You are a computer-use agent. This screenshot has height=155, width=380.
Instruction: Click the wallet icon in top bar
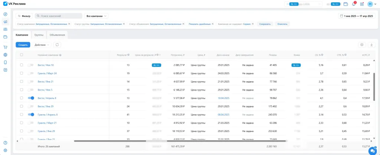click(345, 4)
